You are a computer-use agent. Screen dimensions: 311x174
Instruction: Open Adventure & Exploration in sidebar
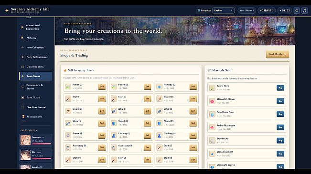[x=36, y=27]
